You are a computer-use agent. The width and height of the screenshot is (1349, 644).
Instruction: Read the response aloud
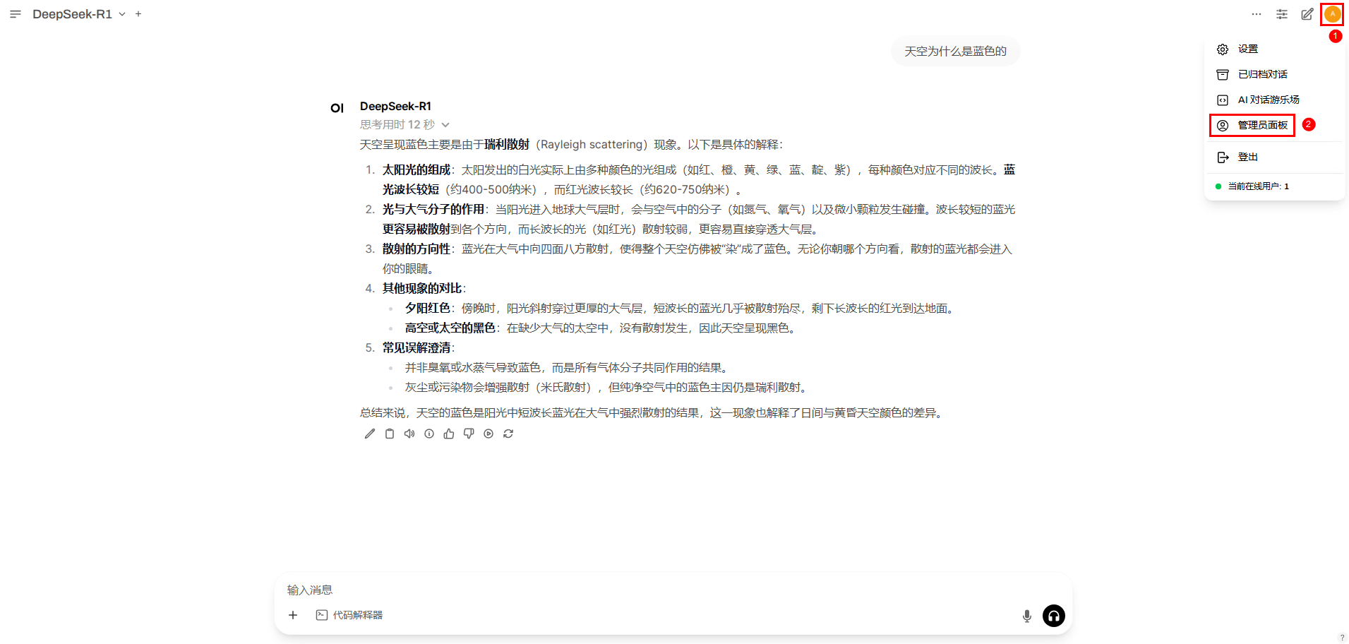coord(409,434)
